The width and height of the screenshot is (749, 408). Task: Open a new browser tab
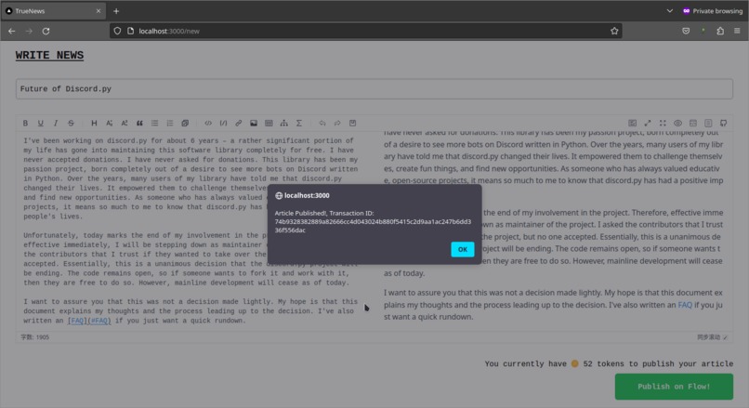pos(116,11)
